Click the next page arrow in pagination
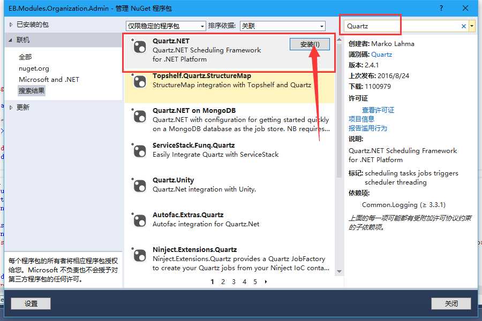Viewport: 482px width, 321px height. tap(266, 282)
